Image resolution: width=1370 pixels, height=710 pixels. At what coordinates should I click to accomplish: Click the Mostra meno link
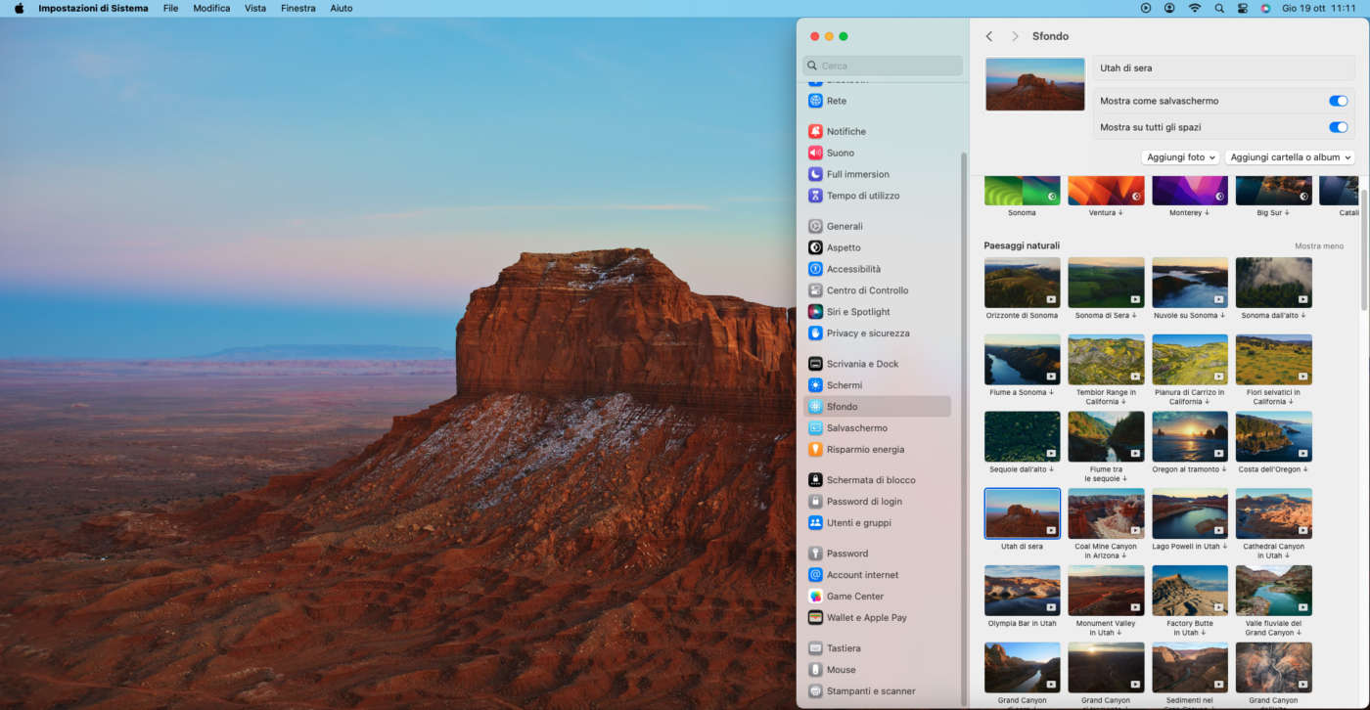(x=1318, y=246)
